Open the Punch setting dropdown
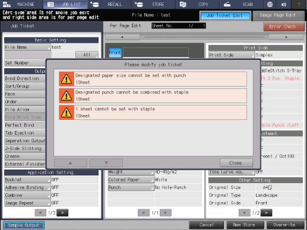Viewport: 307px width, 230px height. click(x=131, y=187)
